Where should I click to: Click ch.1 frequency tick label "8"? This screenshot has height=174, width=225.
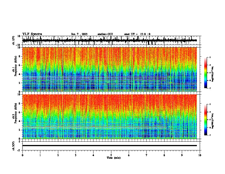point(20,56)
